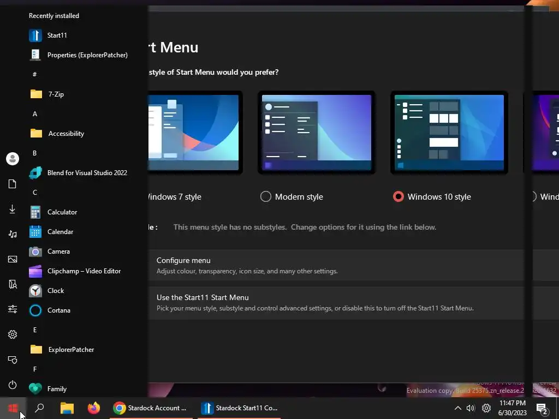Jump to letter A group header

pos(34,114)
